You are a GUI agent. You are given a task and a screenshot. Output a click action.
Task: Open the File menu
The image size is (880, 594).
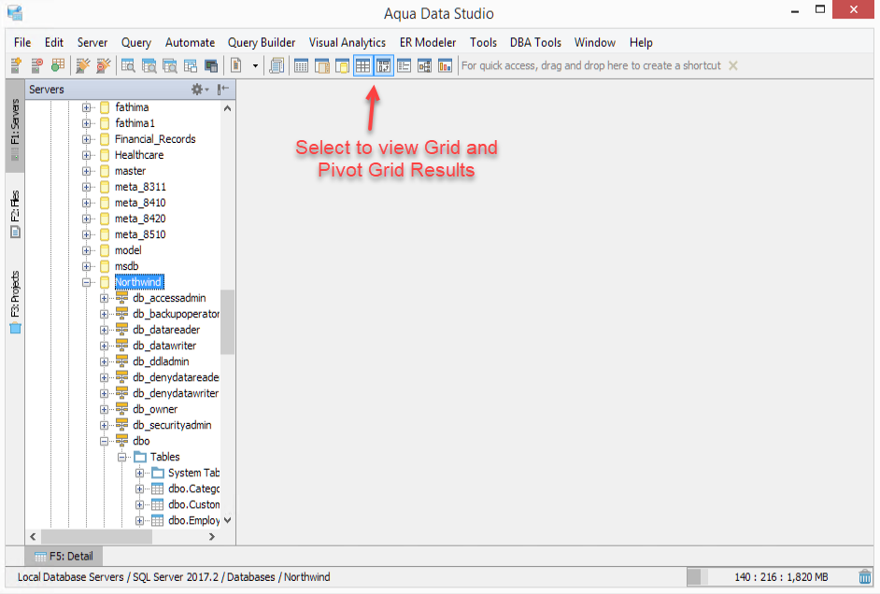(x=22, y=43)
